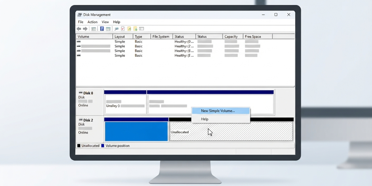372x186 pixels.
Task: Click the Unallocated legend label
Action: click(91, 146)
